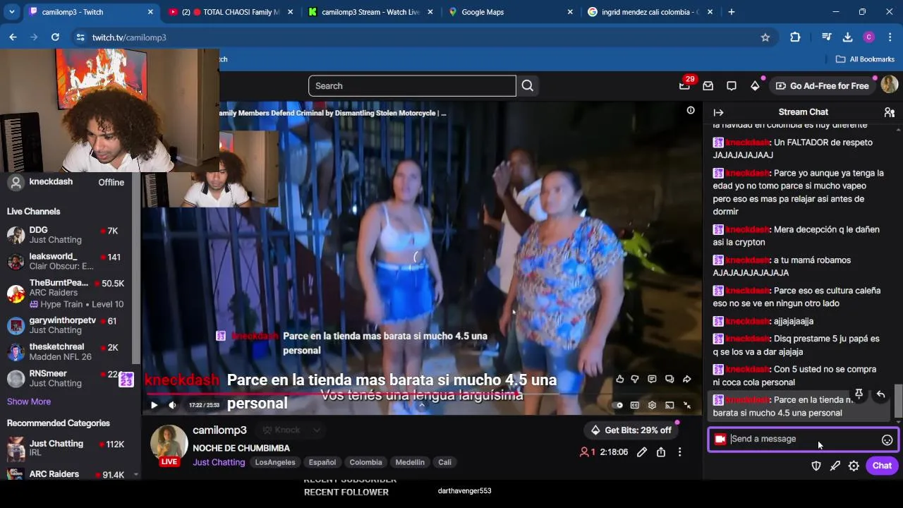Image resolution: width=903 pixels, height=508 pixels.
Task: Mute the video via speaker icon
Action: point(172,405)
